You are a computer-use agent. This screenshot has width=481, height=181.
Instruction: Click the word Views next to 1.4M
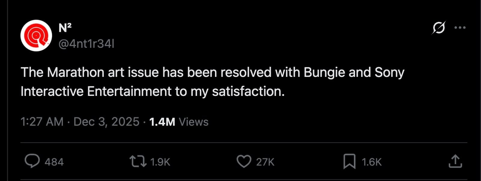pyautogui.click(x=193, y=122)
